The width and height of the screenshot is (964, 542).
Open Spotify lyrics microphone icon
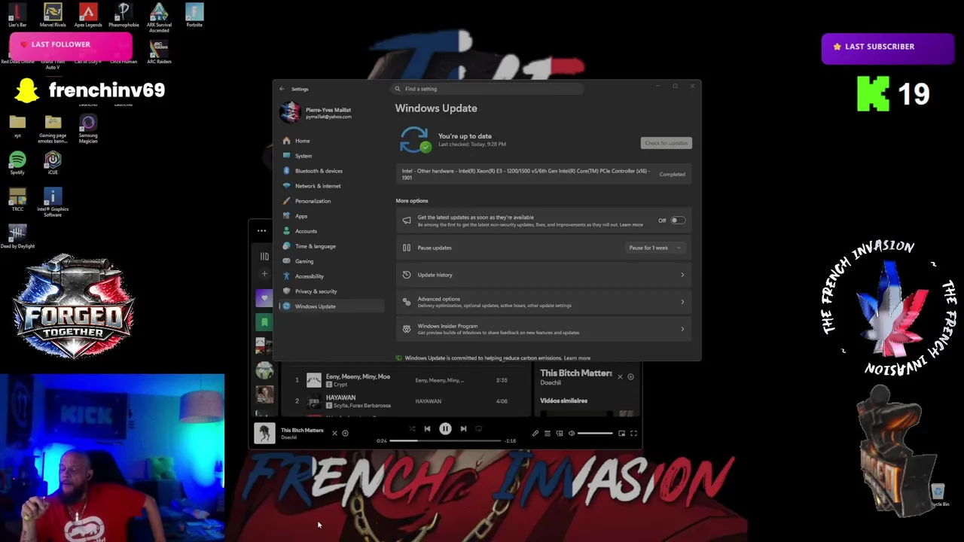point(535,434)
